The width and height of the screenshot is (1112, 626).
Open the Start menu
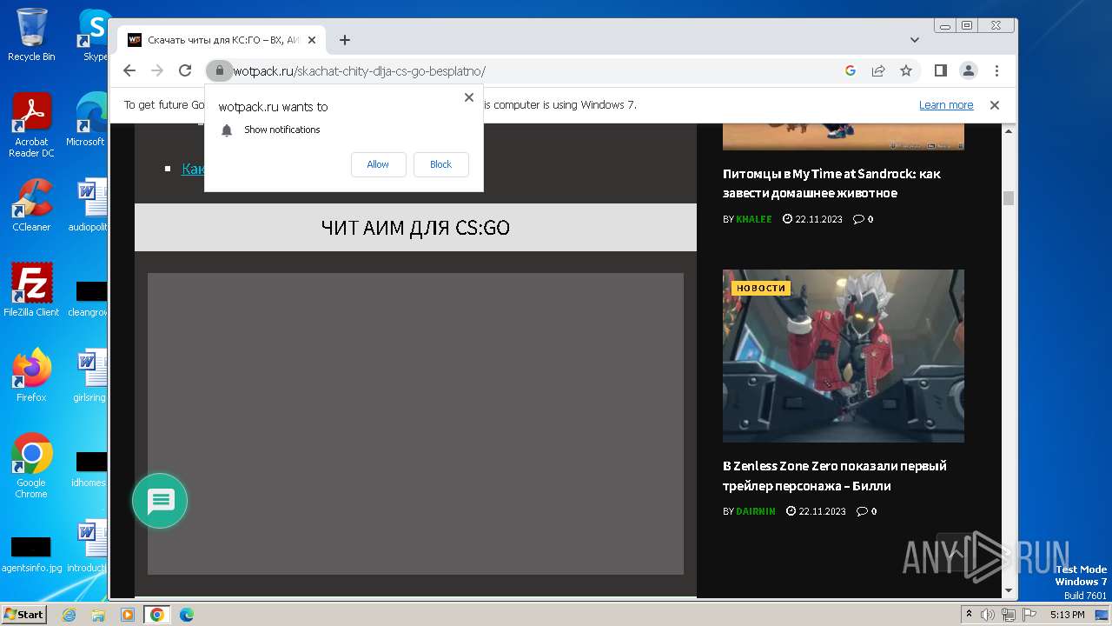(x=23, y=615)
